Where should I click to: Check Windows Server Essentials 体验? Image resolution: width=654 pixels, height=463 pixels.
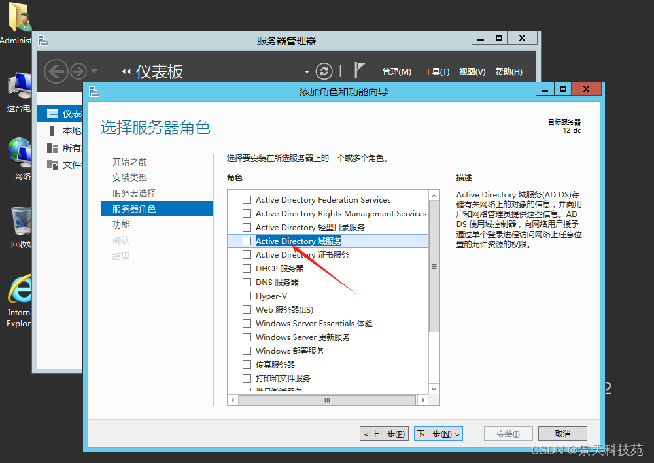[247, 323]
